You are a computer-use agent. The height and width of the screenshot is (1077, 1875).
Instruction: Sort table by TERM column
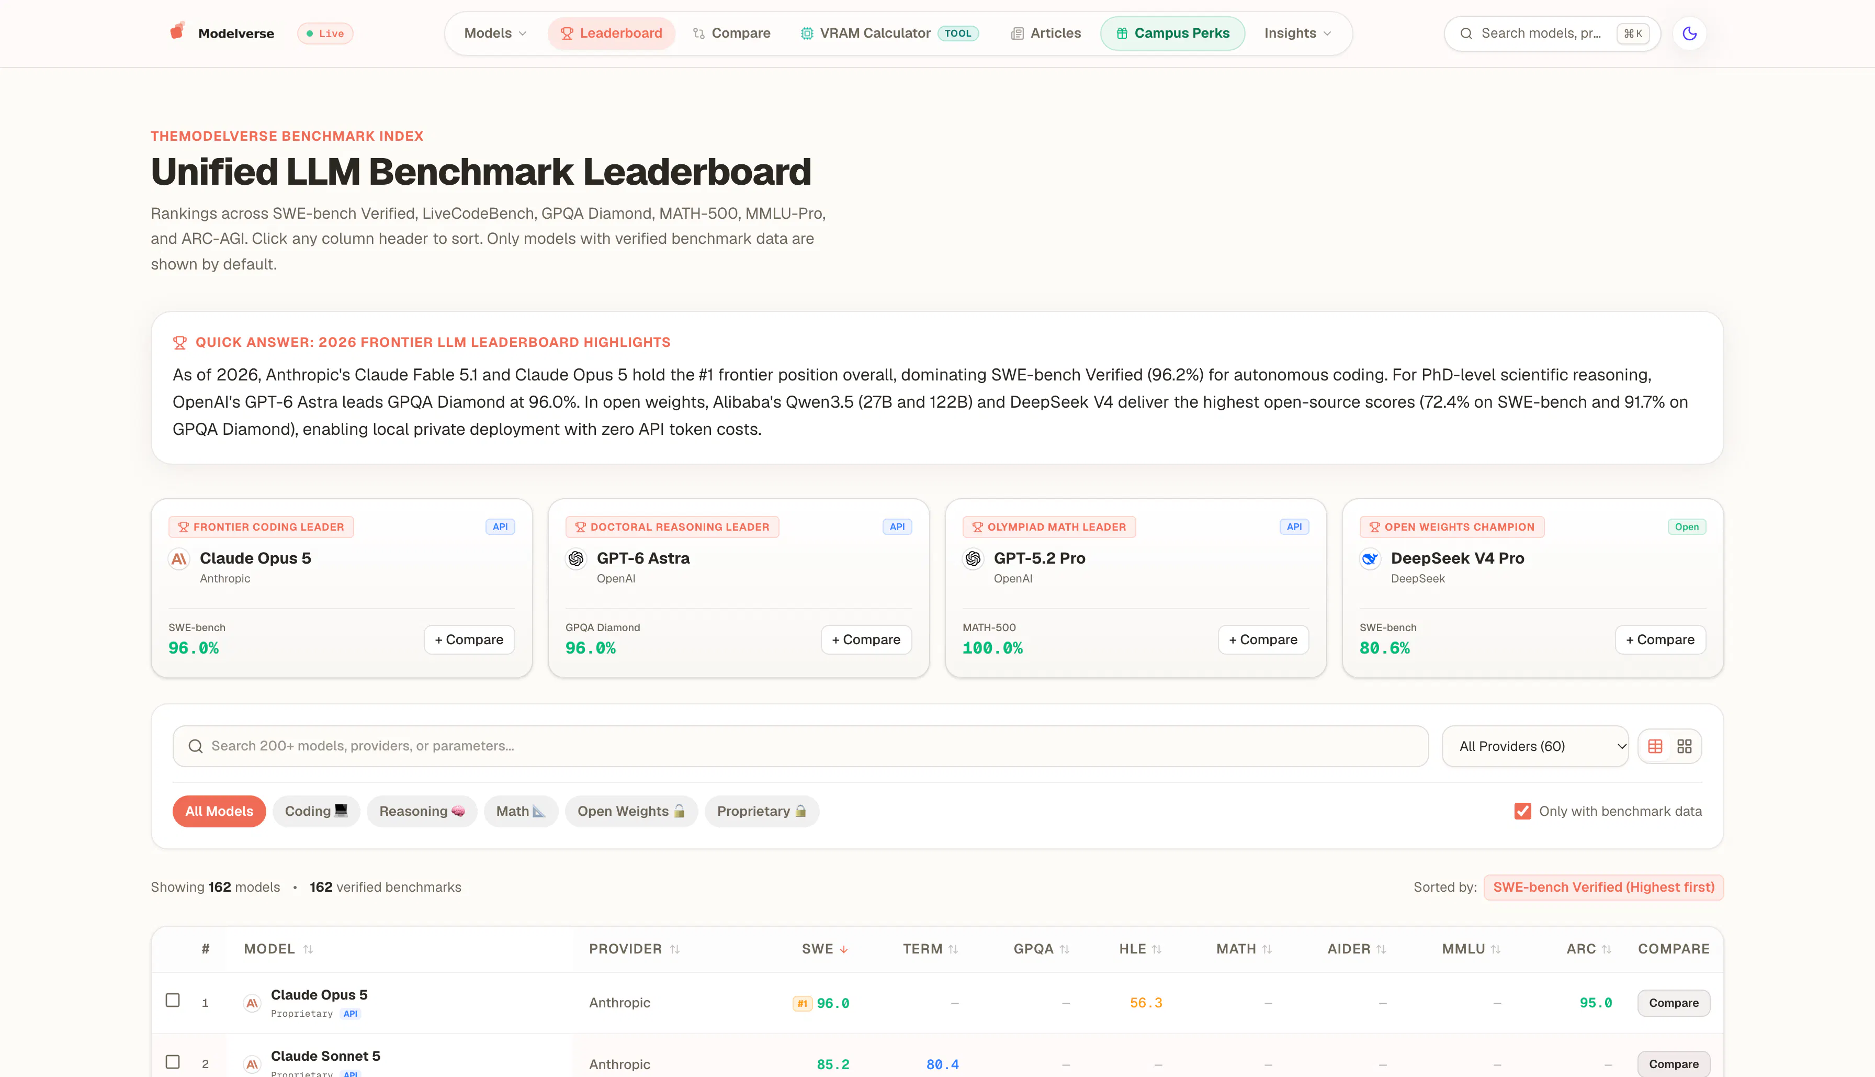pyautogui.click(x=931, y=949)
